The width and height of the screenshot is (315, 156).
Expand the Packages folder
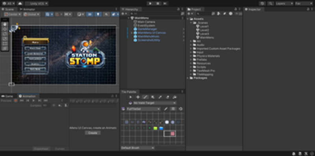pyautogui.click(x=188, y=78)
